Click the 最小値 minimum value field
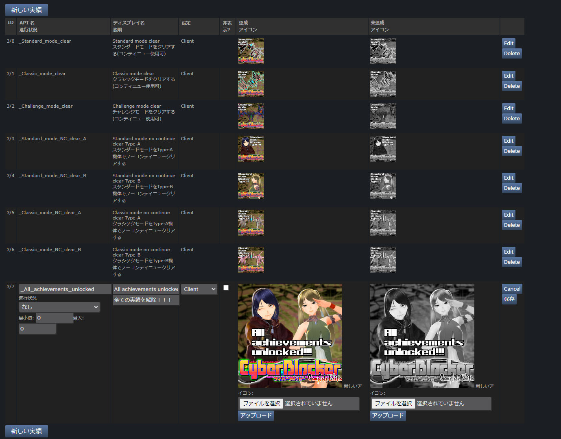This screenshot has height=439, width=561. pos(55,318)
